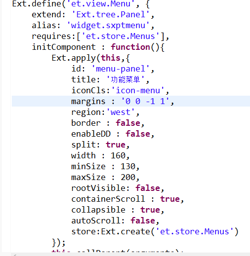Click the 'west' region string
250x256 pixels.
[x=121, y=112]
